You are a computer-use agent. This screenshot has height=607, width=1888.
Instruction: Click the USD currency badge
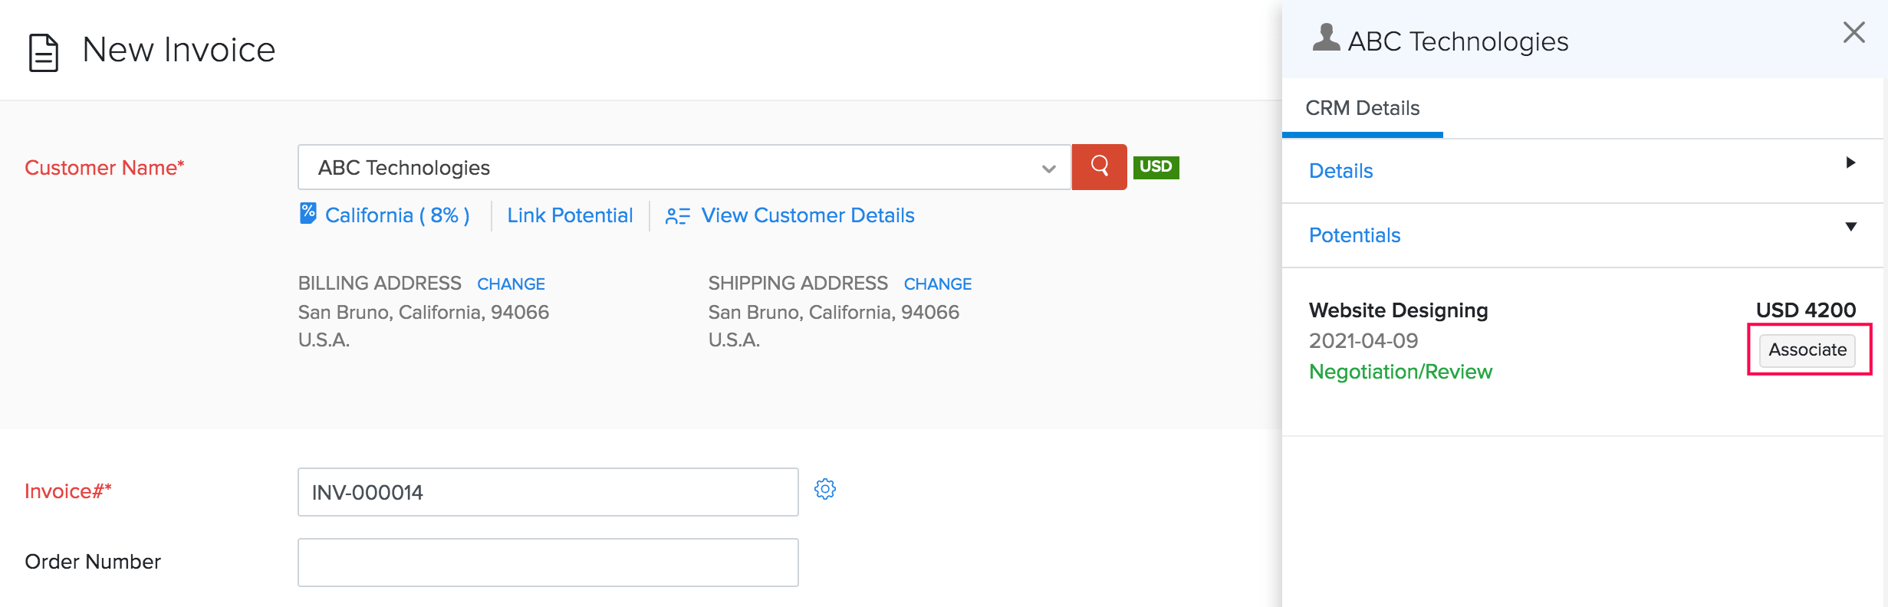1155,166
